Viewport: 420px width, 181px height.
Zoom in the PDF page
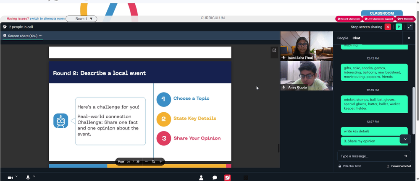(x=161, y=162)
